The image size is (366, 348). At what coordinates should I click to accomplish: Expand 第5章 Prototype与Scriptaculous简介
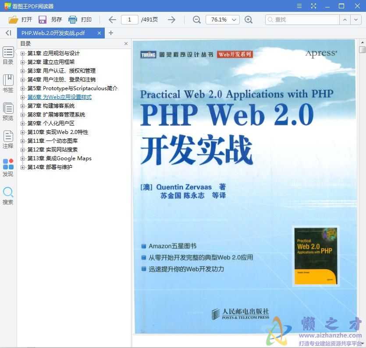point(22,88)
